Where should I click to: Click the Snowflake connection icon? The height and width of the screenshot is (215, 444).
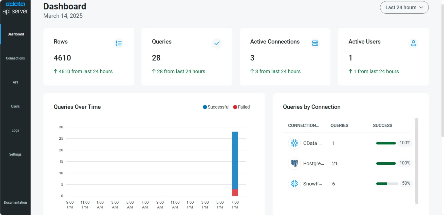click(x=294, y=184)
